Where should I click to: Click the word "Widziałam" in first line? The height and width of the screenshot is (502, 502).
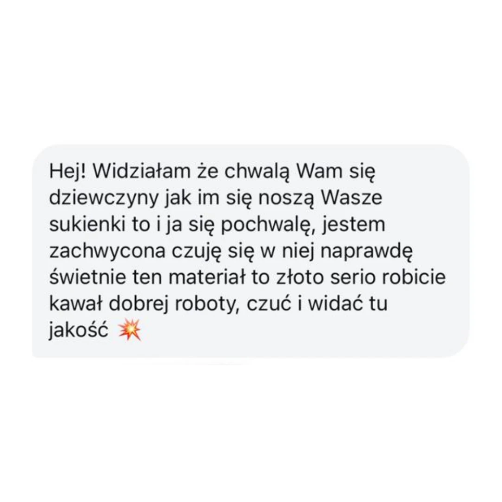point(141,171)
